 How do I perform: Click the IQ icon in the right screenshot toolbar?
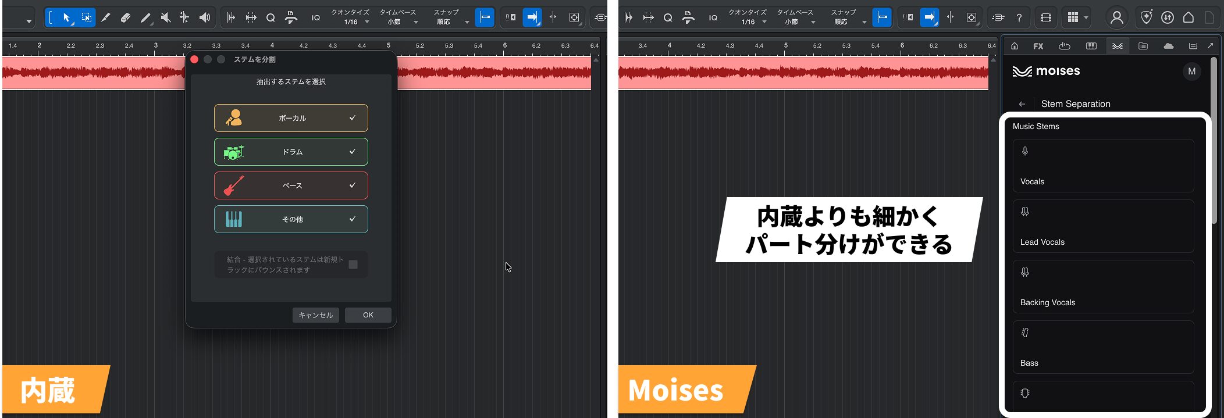(x=713, y=18)
